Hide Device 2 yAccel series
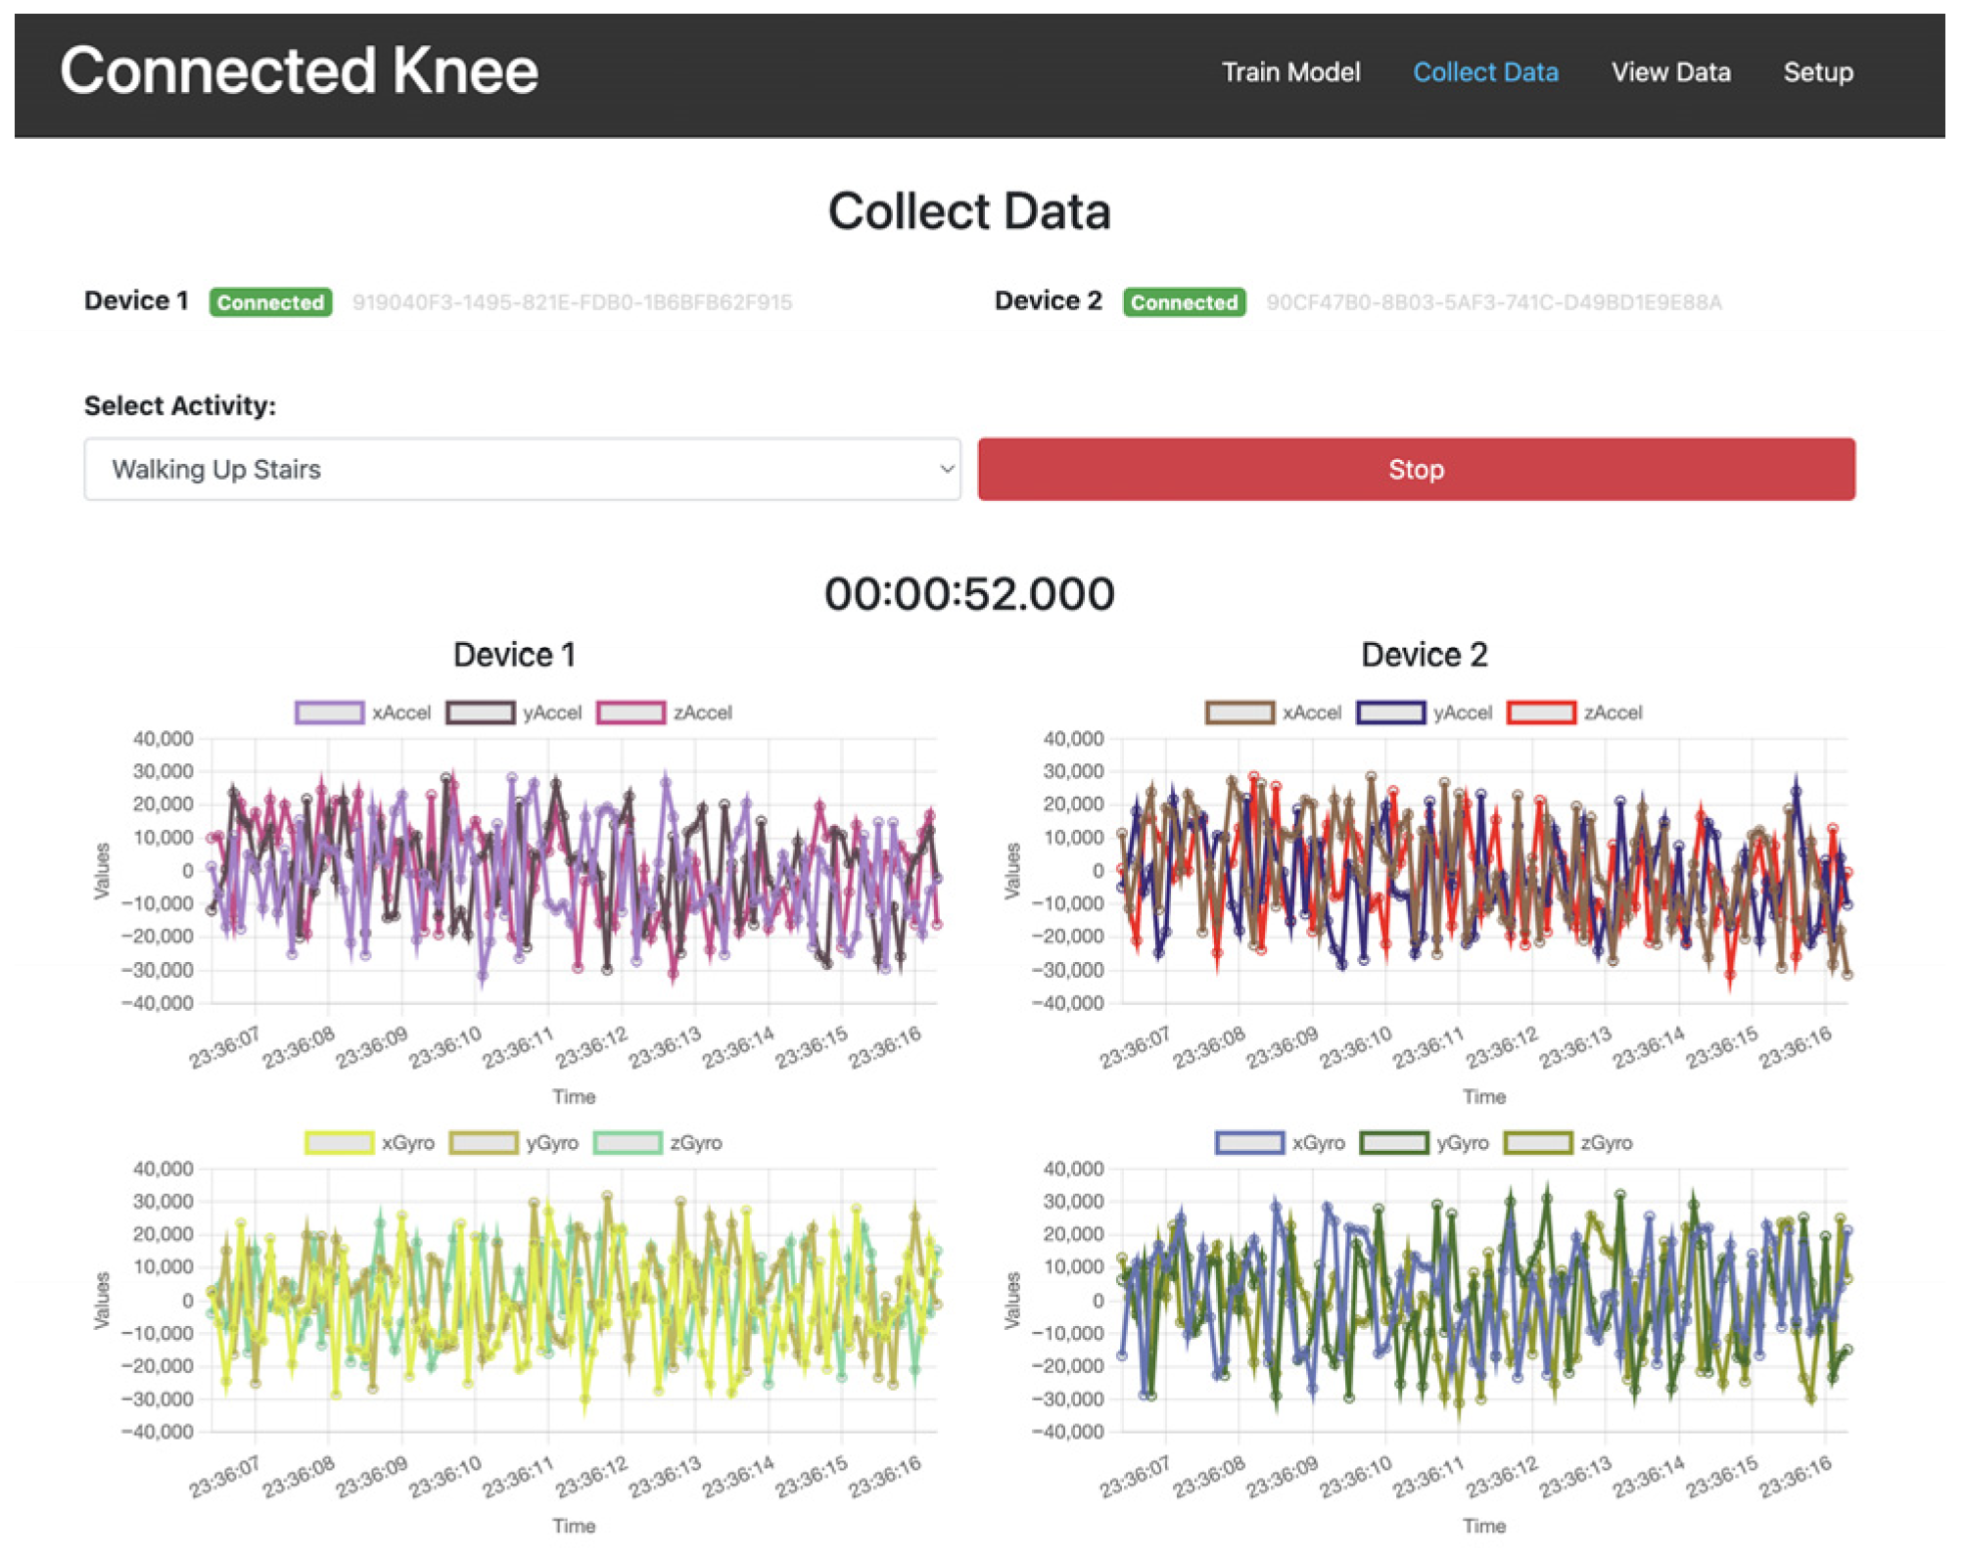 pyautogui.click(x=1391, y=712)
